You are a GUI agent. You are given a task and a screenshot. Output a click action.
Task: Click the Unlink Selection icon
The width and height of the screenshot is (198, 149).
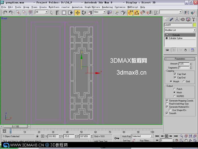point(25,12)
